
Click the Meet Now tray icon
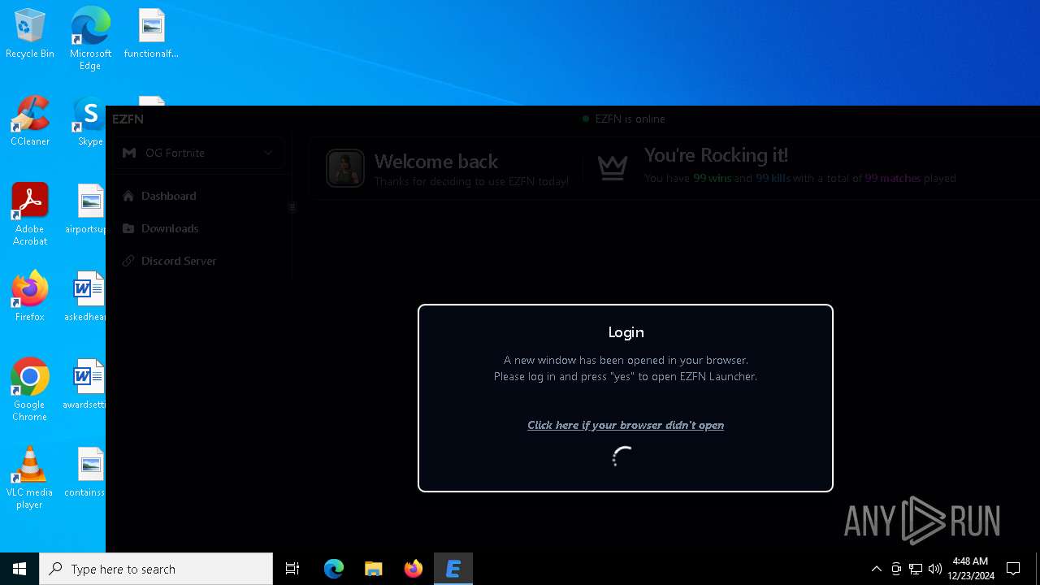pyautogui.click(x=896, y=569)
